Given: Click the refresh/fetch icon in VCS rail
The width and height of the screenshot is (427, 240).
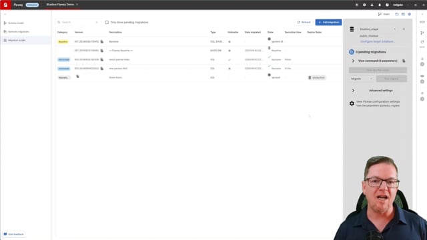Looking at the screenshot, I should [x=422, y=42].
